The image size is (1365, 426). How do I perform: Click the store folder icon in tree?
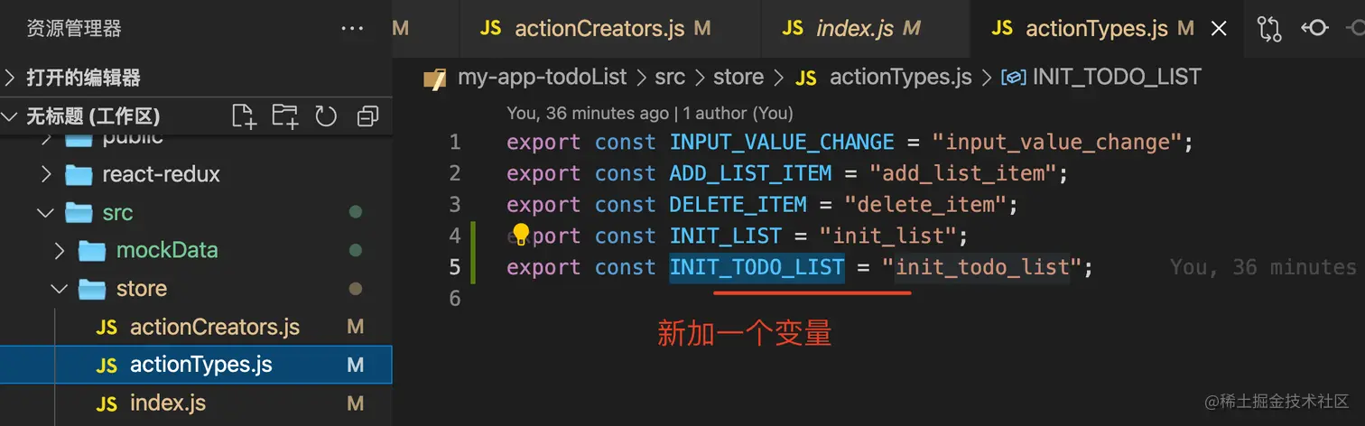point(92,289)
